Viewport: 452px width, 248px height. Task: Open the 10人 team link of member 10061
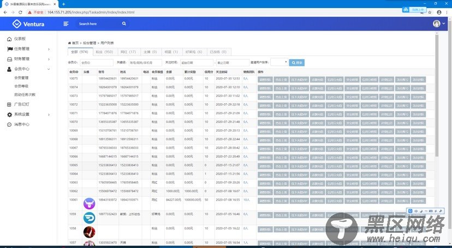246,200
